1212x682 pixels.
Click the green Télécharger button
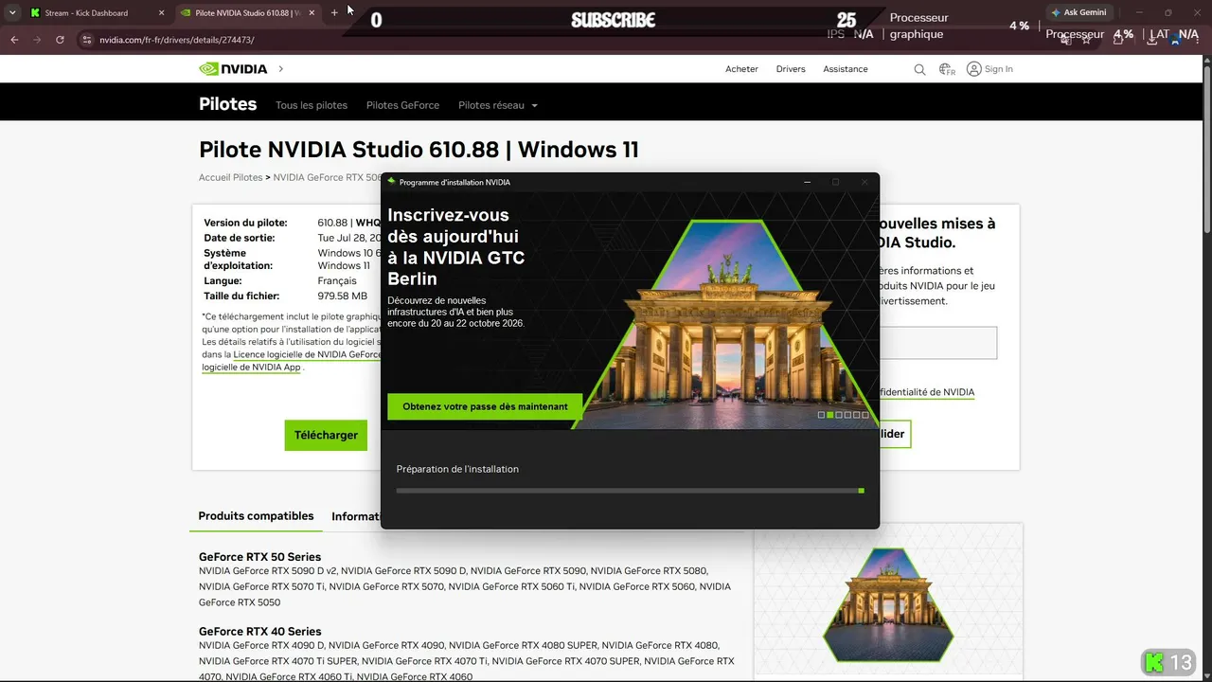(x=326, y=435)
